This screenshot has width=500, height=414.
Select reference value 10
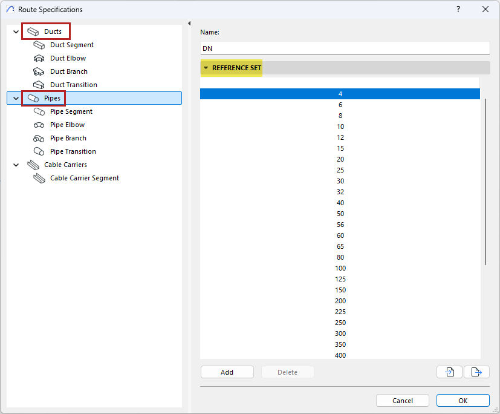[340, 126]
